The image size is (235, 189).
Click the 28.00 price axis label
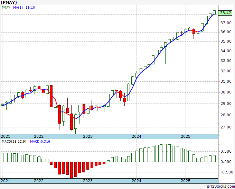[x=226, y=115]
